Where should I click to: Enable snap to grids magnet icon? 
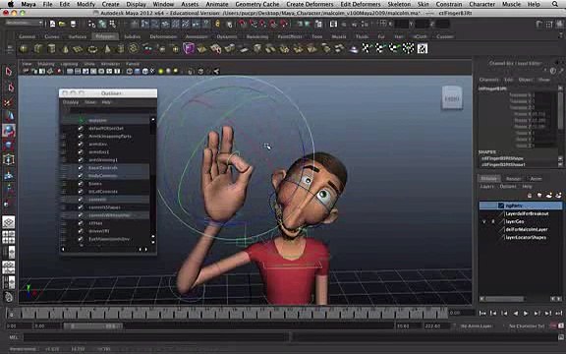[x=242, y=24]
